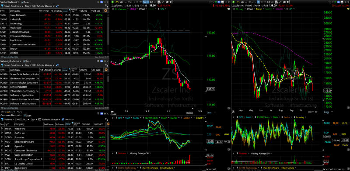The width and height of the screenshot is (350, 171).
Task: Click ZS symbol button in 5-minute chart toolbar
Action: [117, 2]
